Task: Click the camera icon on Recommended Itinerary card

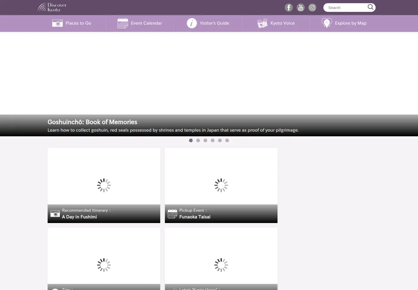Action: tap(55, 214)
